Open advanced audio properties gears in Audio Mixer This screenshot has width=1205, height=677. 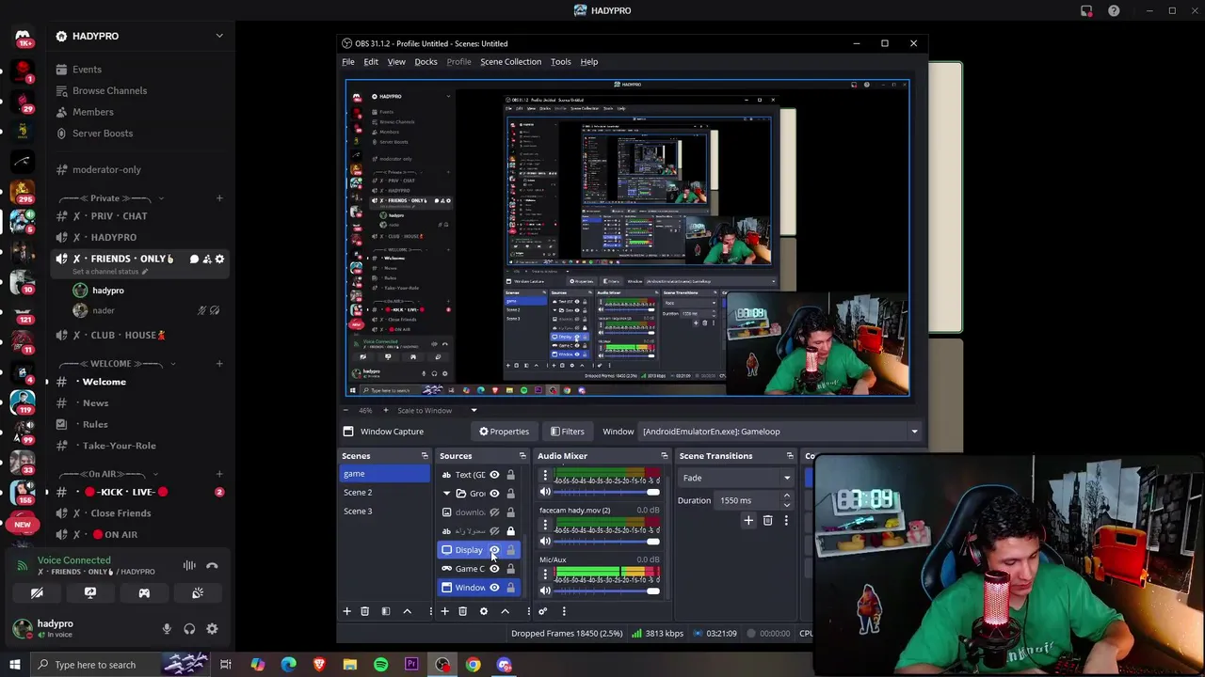tap(543, 611)
